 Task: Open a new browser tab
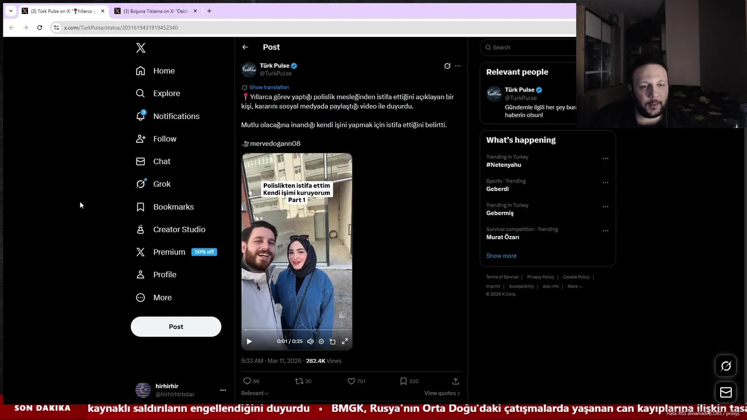[x=209, y=11]
